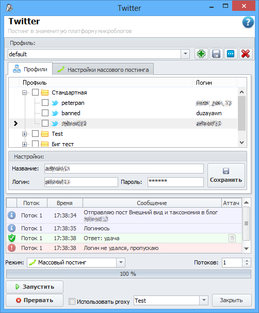This screenshot has width=259, height=313.
Task: Click the green shield icon in Ответ: удача row
Action: click(x=12, y=238)
